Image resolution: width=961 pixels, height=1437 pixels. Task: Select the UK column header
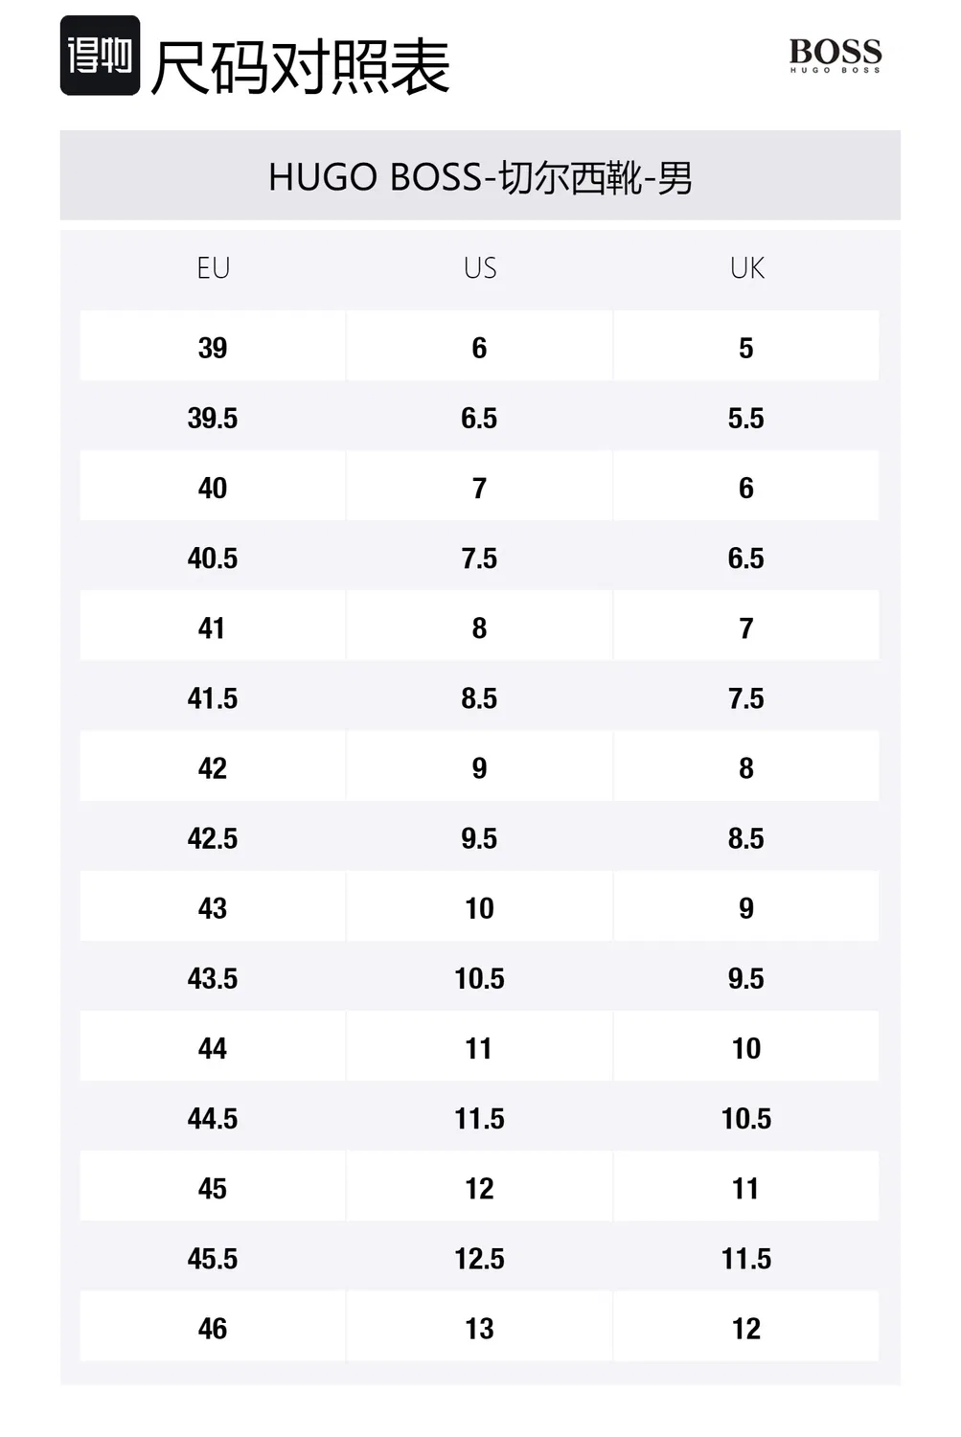746,268
